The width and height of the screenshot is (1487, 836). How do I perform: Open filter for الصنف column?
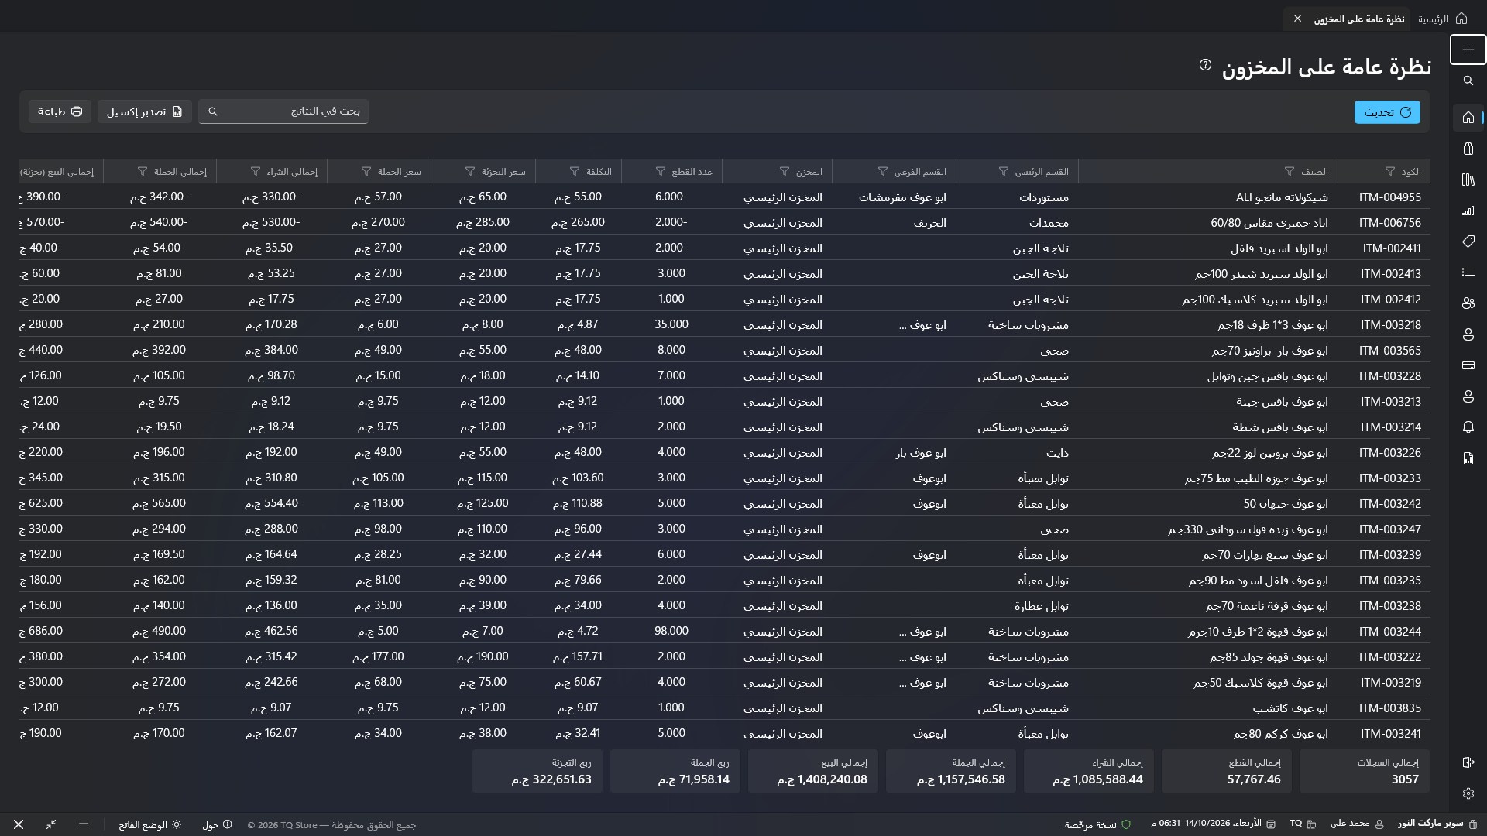[x=1289, y=172]
